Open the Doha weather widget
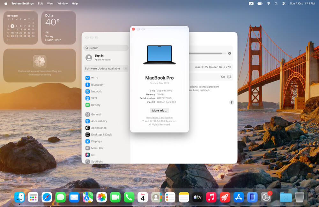 (59, 28)
